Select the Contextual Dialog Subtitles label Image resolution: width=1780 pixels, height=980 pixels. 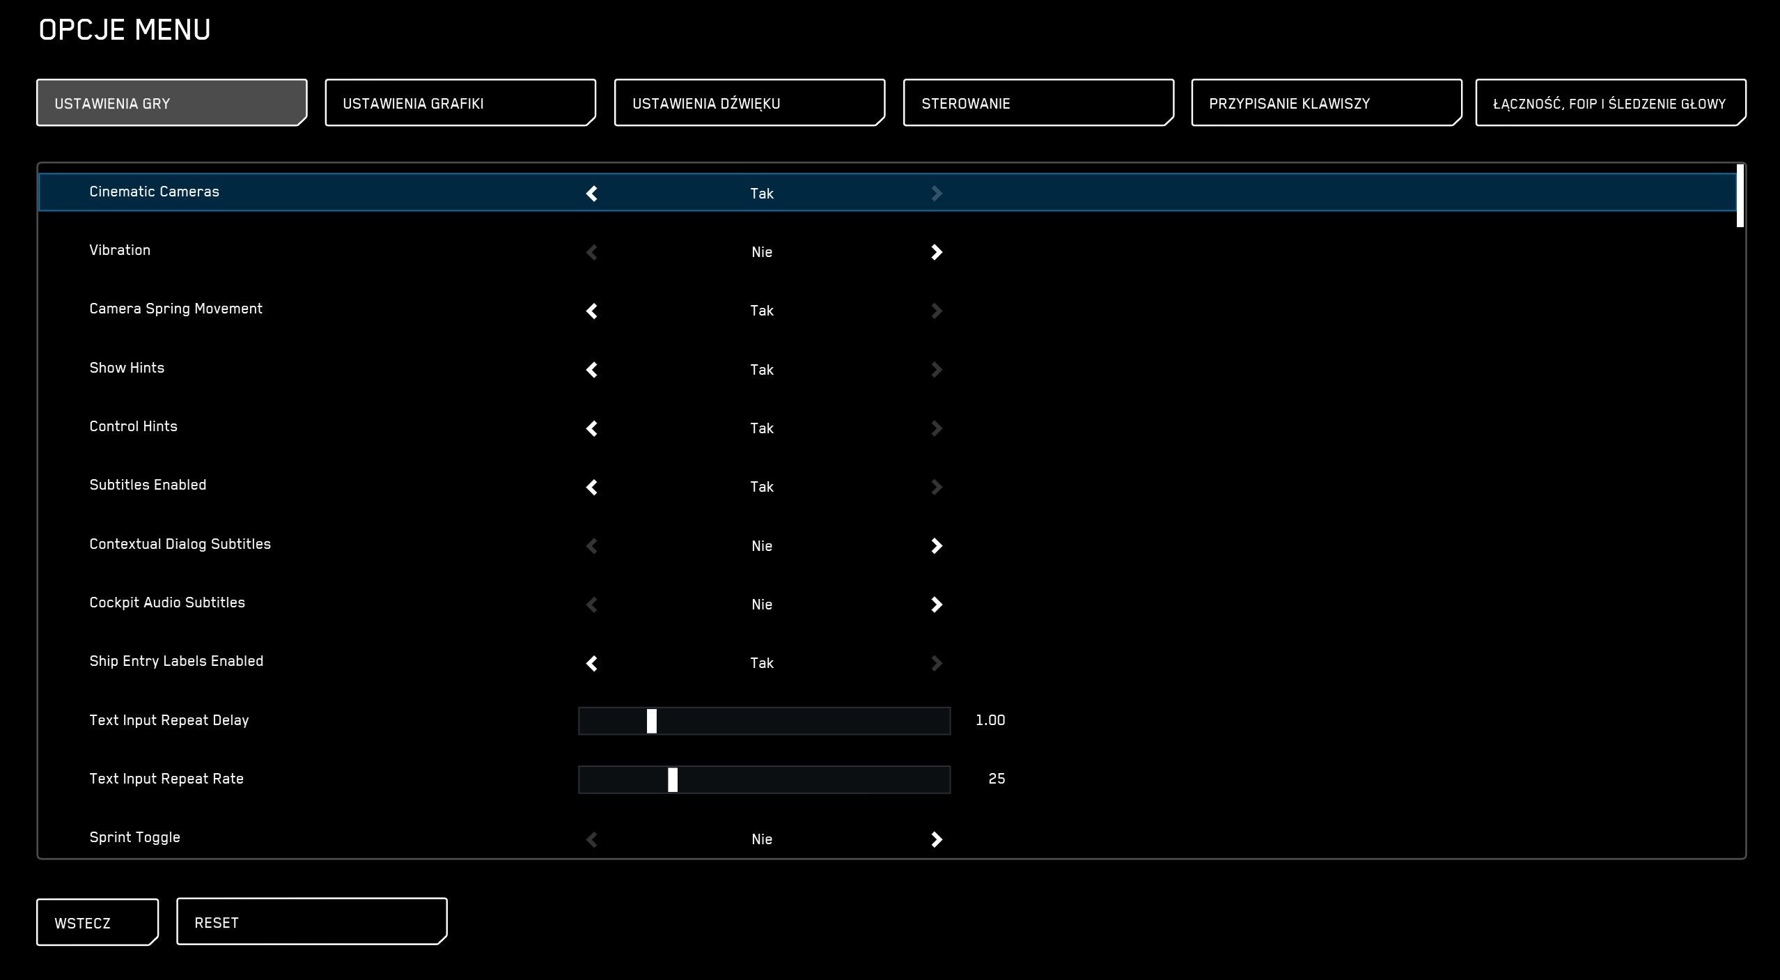[180, 544]
